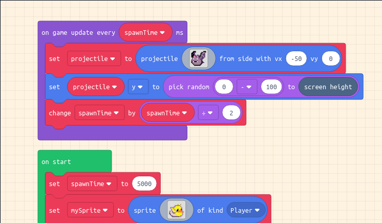Select the screen height block
382x223 pixels.
tap(328, 87)
